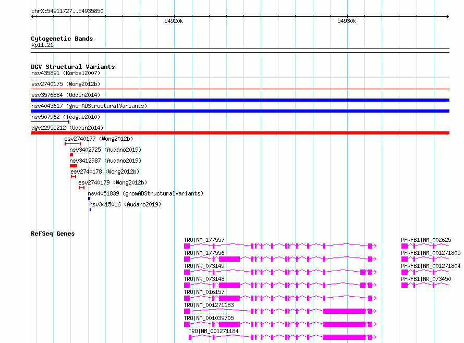Click the nsv3415016 (Audano2019) blue glyph
Viewport: 464px width, 343px height.
pos(90,210)
